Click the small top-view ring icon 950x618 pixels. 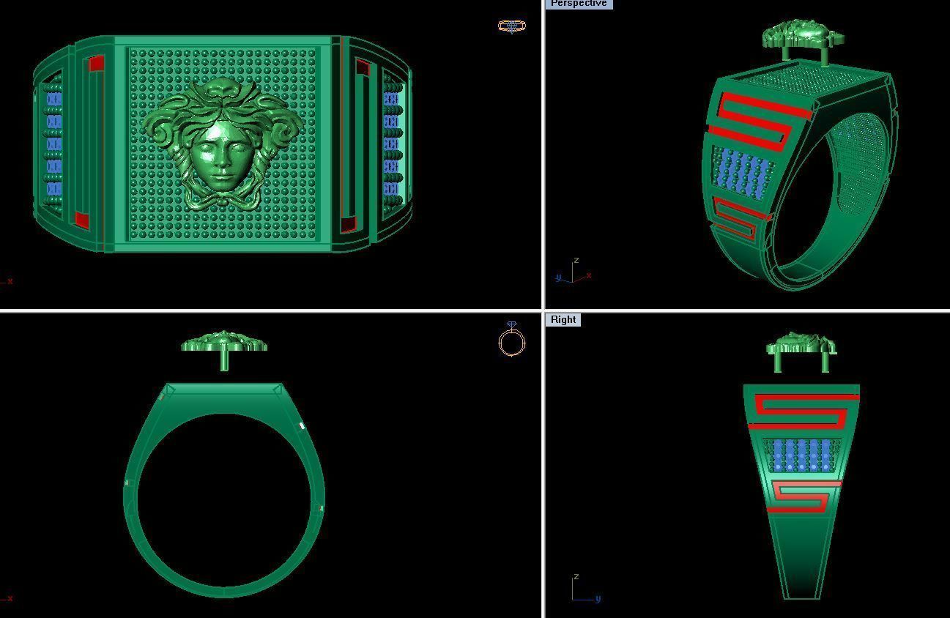(512, 26)
